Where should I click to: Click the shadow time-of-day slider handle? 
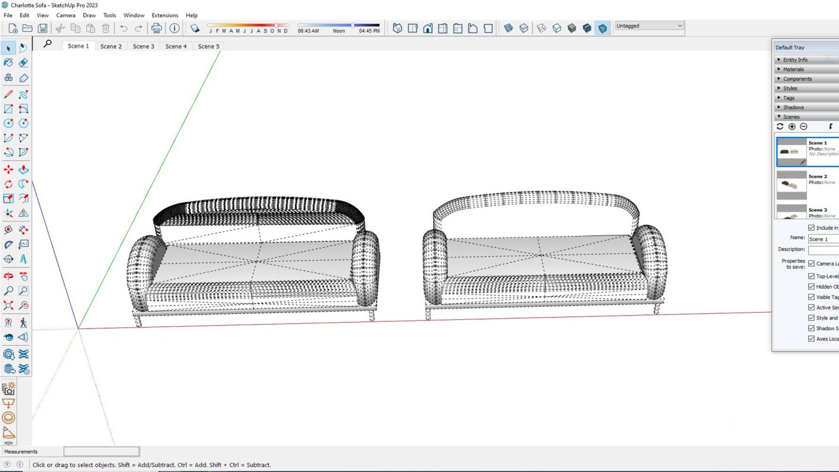point(353,25)
